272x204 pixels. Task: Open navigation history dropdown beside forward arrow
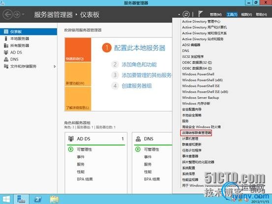tap(23, 14)
